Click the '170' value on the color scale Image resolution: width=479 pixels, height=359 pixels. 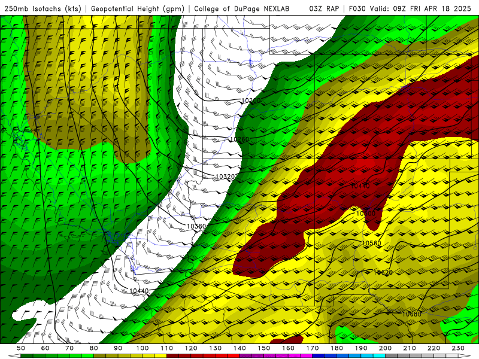[313, 348]
